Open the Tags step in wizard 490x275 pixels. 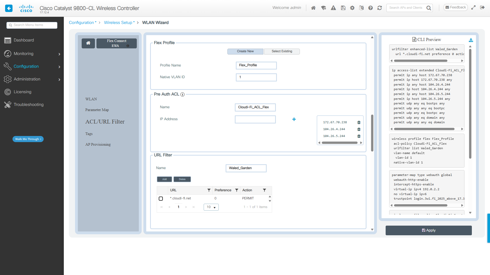coord(89,134)
